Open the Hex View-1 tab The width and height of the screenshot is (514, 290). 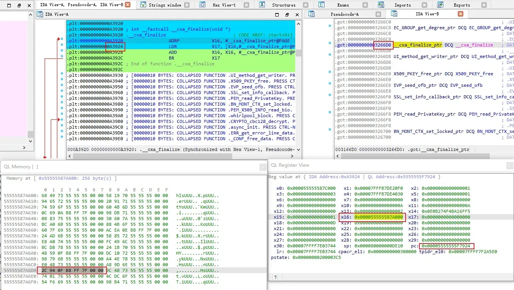(x=224, y=5)
